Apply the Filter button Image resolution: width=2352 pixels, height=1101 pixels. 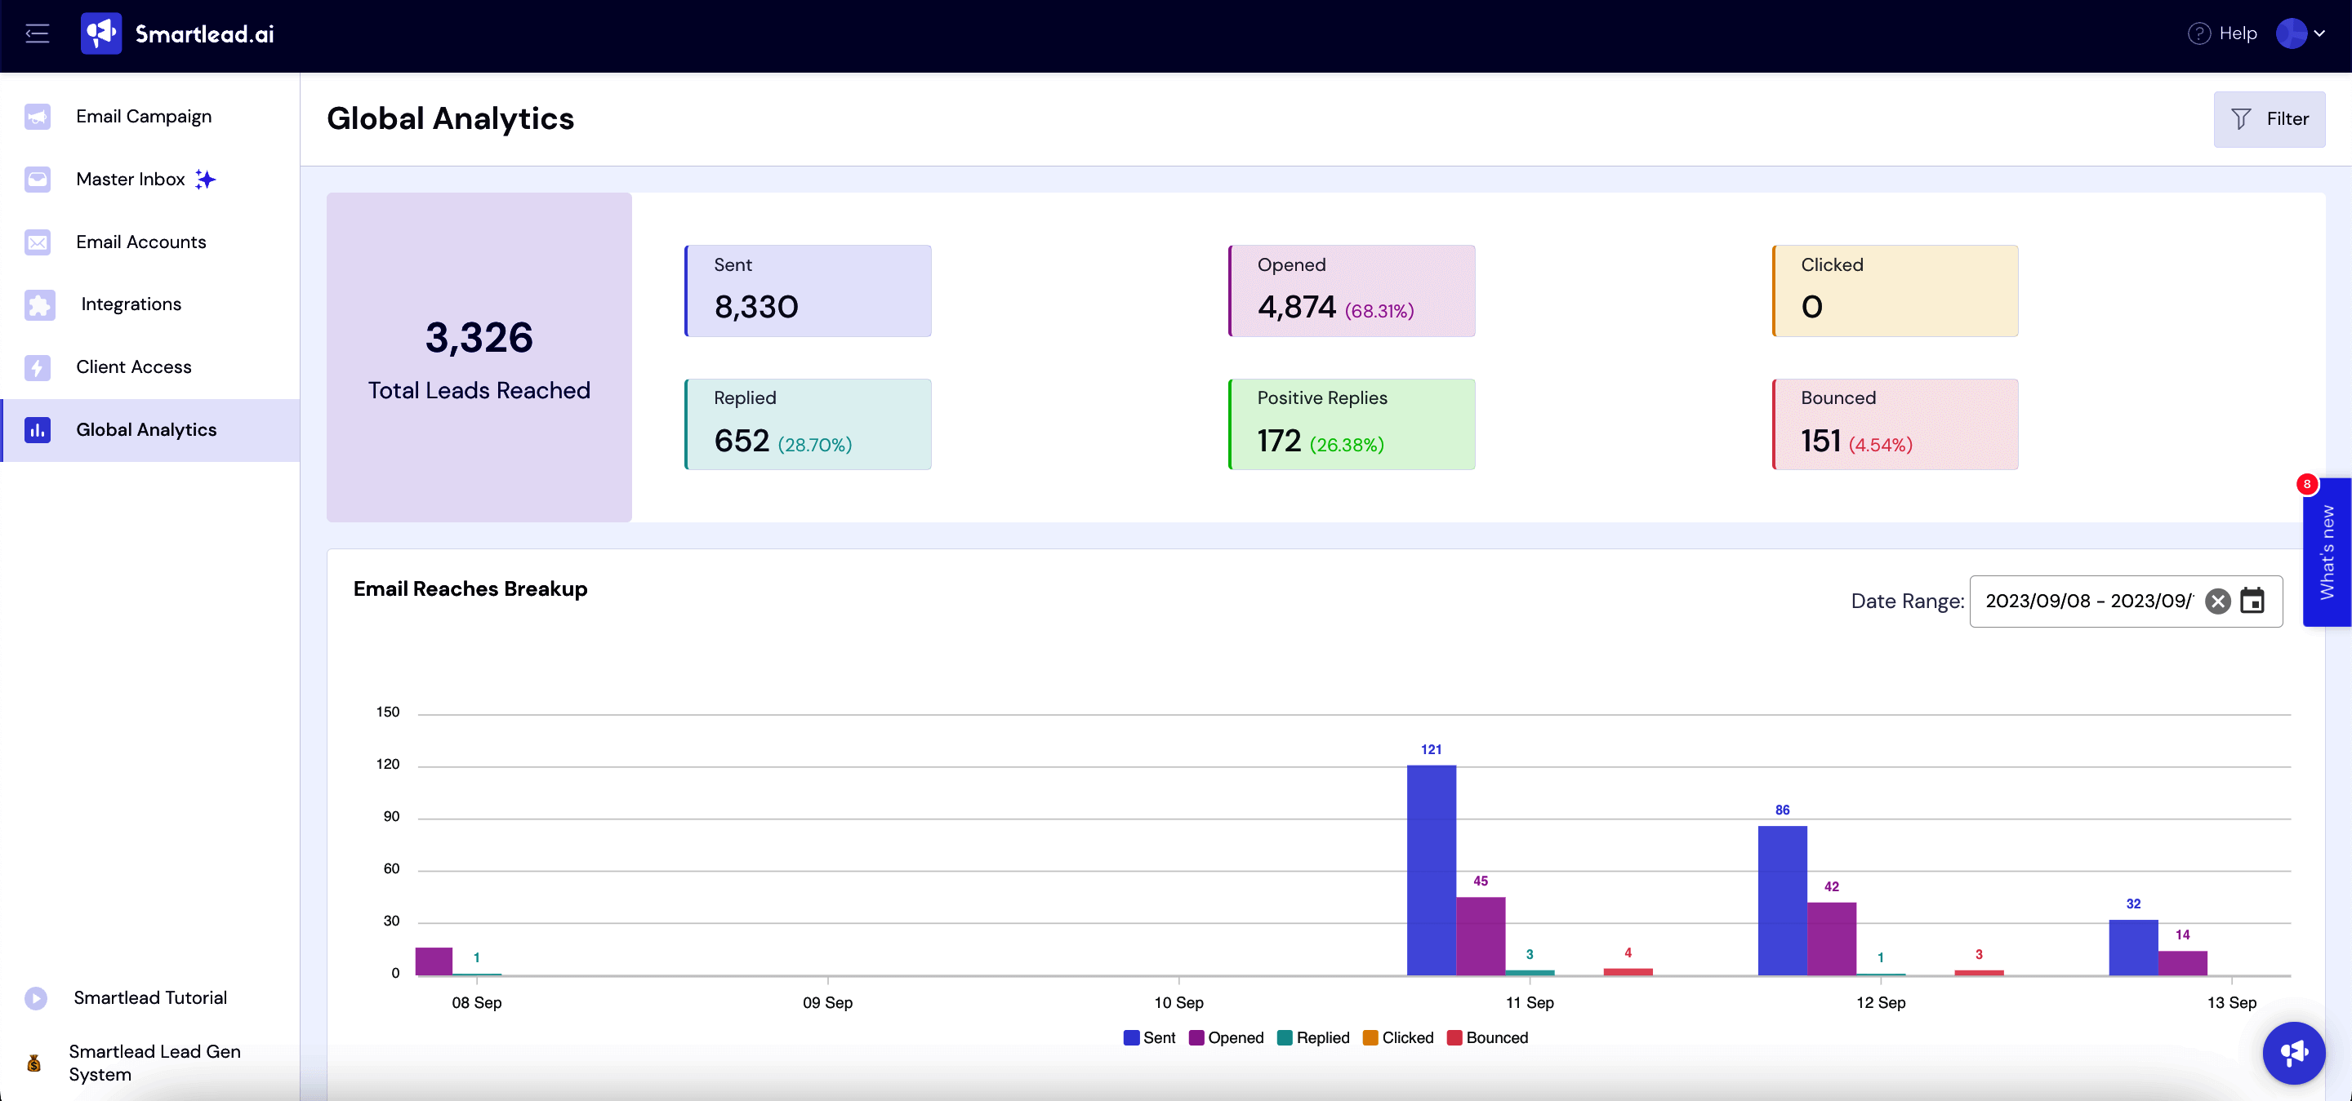pos(2270,118)
